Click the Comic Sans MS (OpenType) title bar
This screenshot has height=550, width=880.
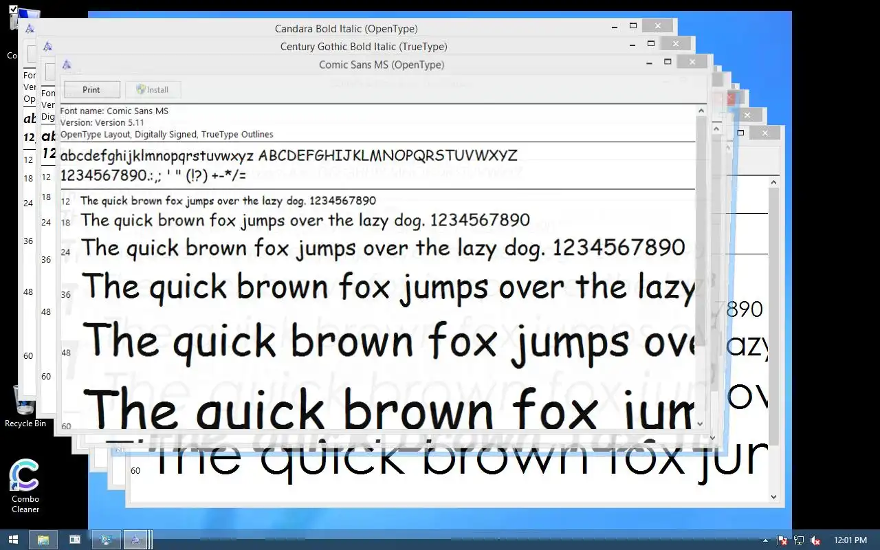pyautogui.click(x=382, y=65)
